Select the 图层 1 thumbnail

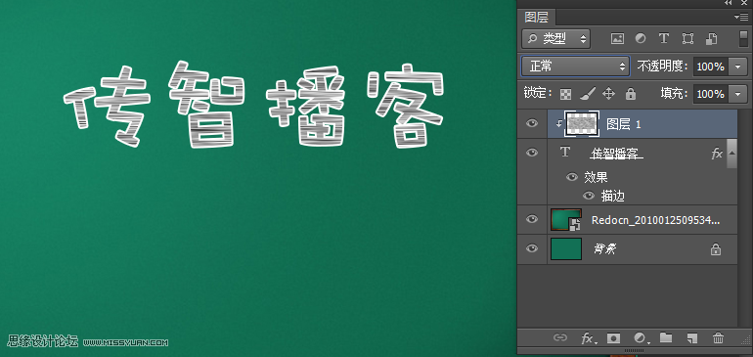click(582, 124)
